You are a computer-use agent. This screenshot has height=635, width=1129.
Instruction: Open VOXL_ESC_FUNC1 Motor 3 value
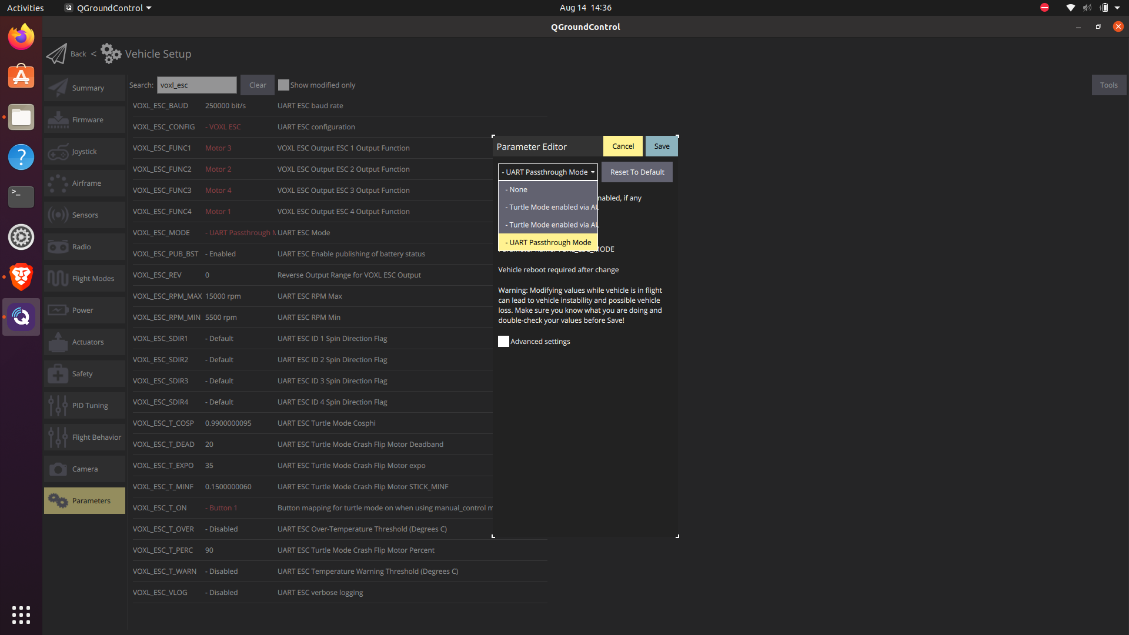218,148
